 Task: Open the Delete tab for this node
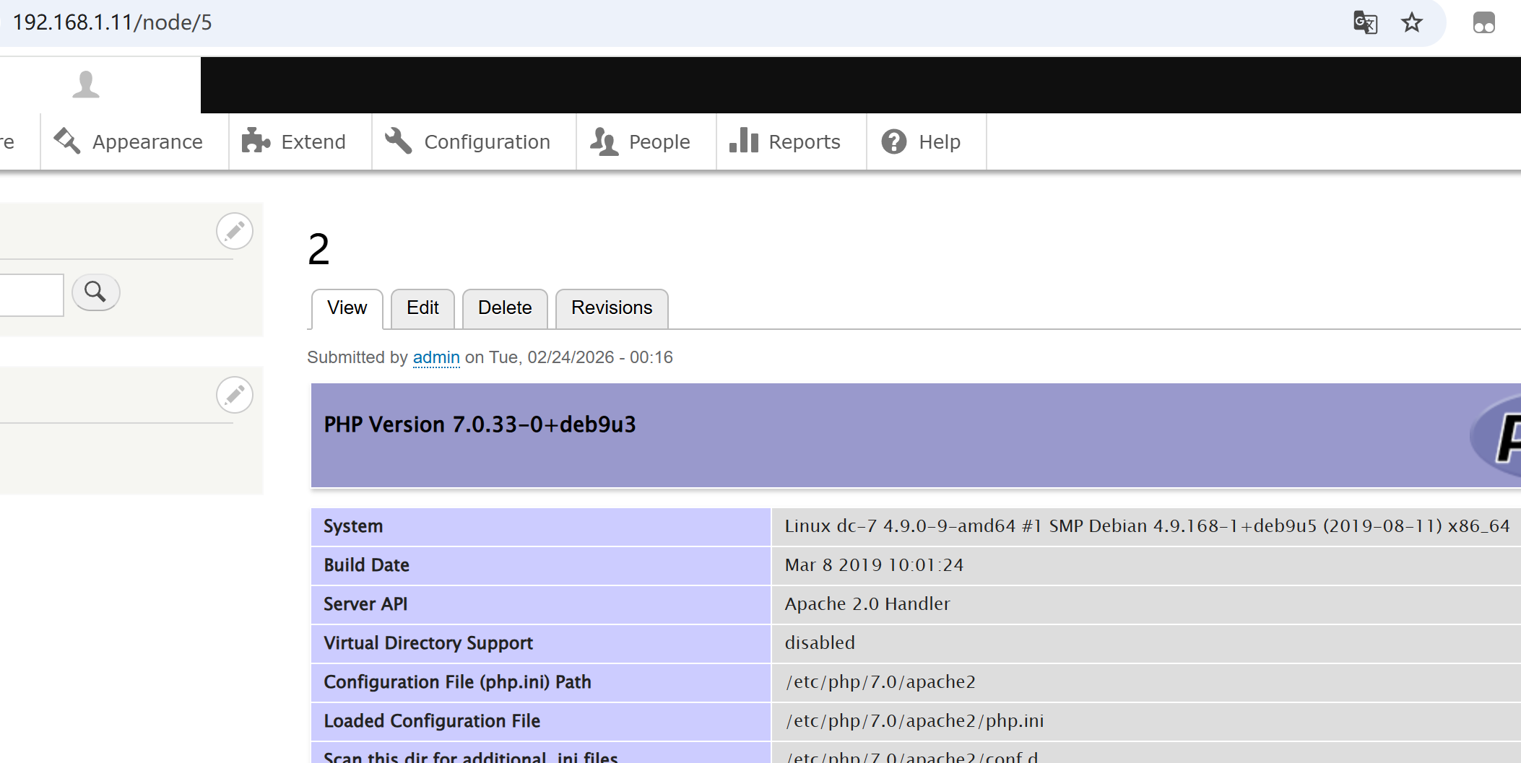[505, 308]
